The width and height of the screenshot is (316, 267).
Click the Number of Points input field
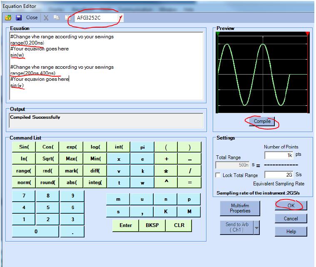tap(279, 155)
